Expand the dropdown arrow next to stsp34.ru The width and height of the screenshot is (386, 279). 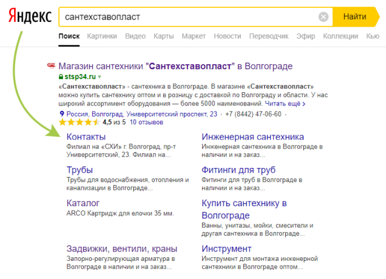[100, 77]
